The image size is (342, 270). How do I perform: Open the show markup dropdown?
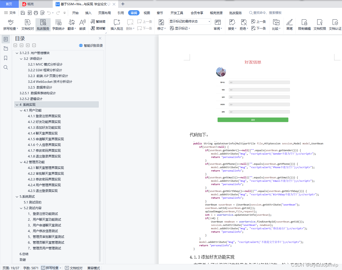coord(180,28)
